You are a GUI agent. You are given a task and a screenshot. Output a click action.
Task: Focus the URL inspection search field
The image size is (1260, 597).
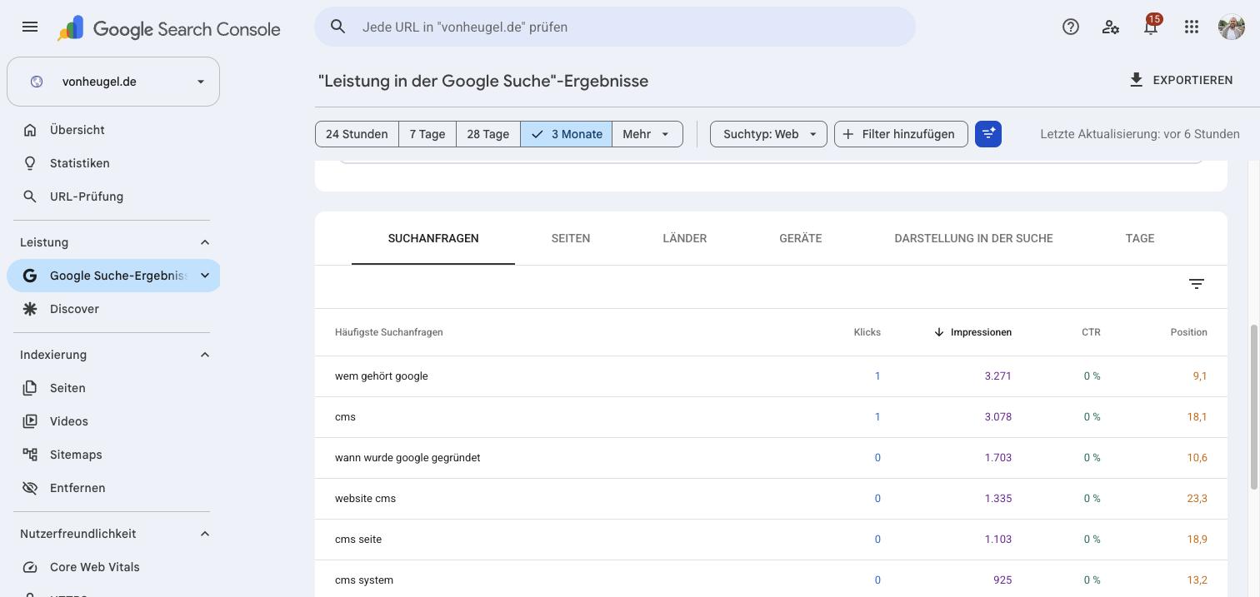(x=615, y=27)
